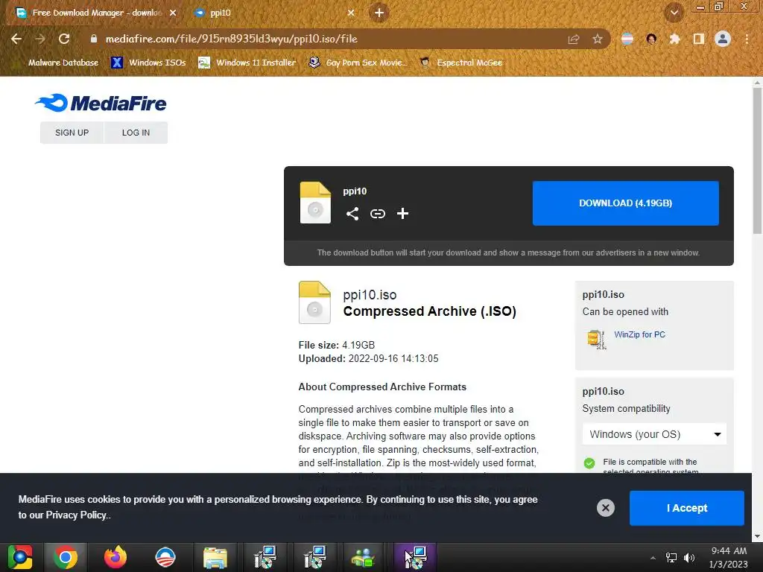This screenshot has height=572, width=763.
Task: Click the green compatibility check icon
Action: (589, 463)
